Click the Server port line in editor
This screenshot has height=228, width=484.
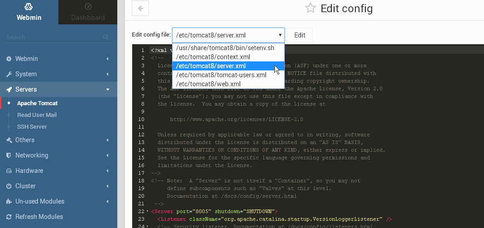[215, 211]
